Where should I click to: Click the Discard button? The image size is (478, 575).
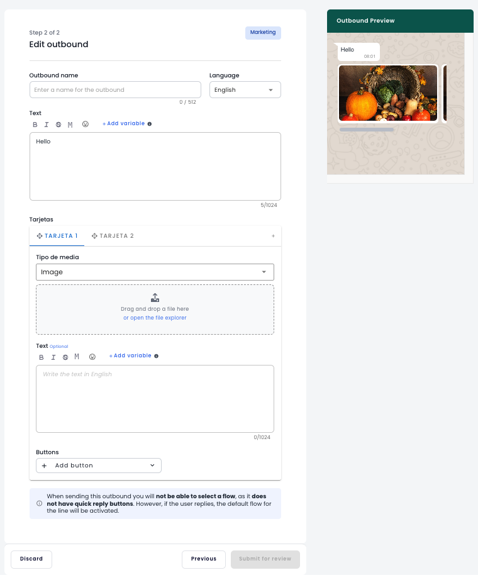[31, 559]
